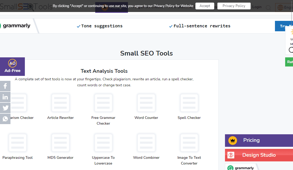Viewport: 293px width, 170px height.
Task: Share the page on Facebook
Action: click(5, 86)
